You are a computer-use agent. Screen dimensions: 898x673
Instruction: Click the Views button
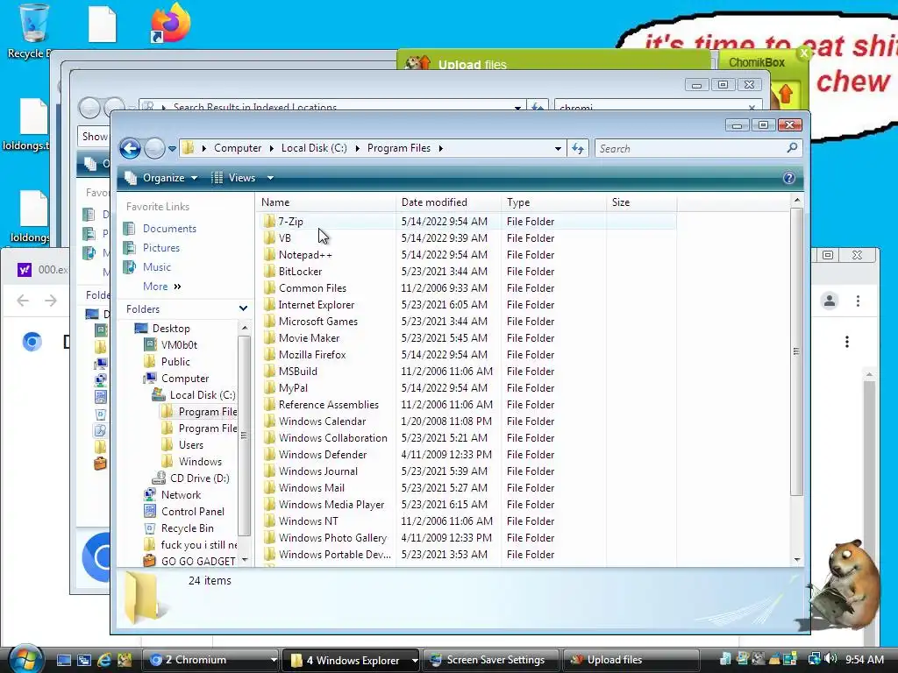tap(233, 178)
